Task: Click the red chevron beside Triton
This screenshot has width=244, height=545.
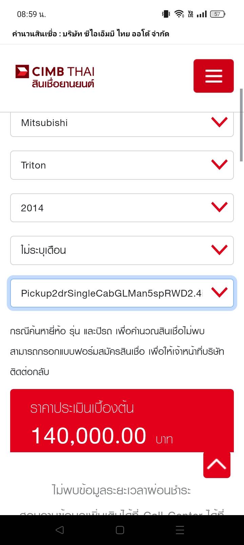Action: point(219,165)
